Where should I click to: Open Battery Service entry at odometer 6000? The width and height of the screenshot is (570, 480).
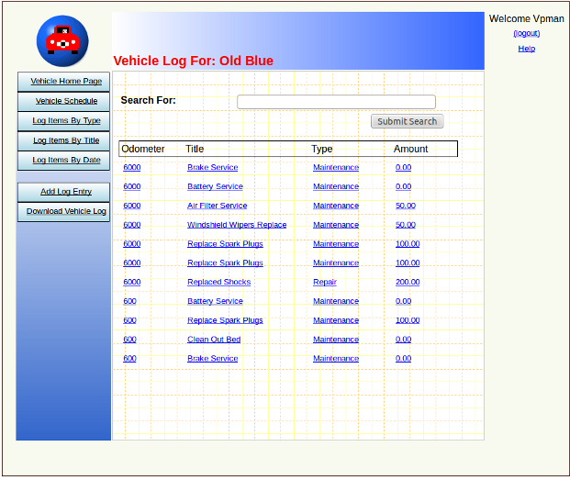(x=215, y=186)
